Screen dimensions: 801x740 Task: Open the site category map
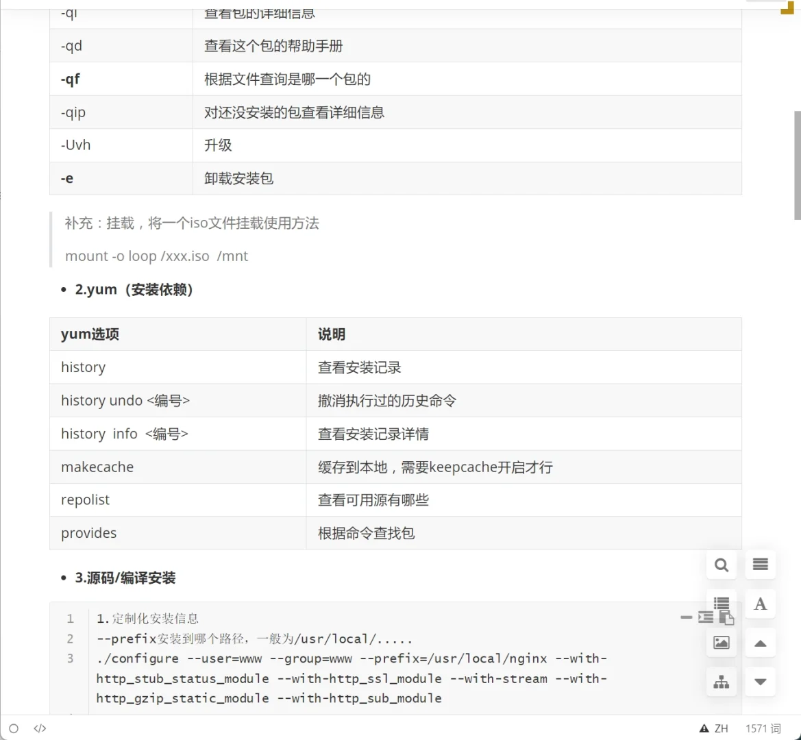tap(722, 681)
